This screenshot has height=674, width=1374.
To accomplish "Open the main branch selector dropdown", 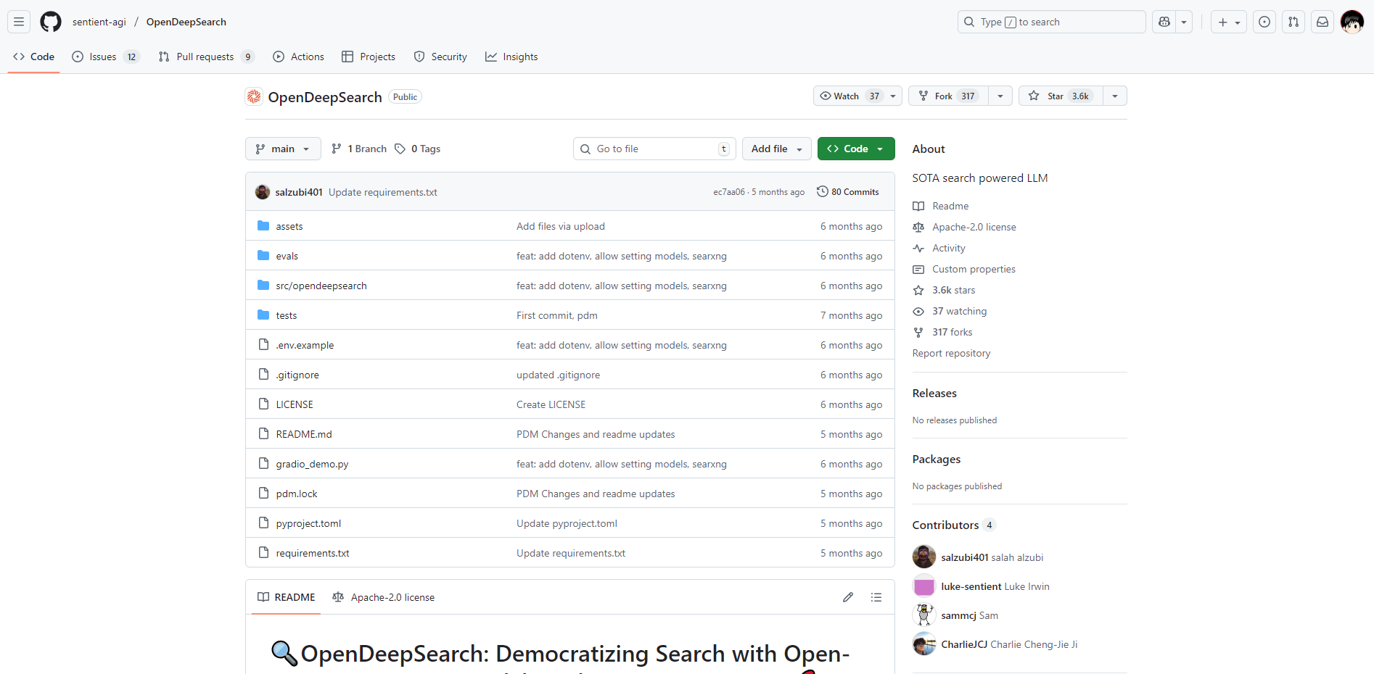I will (x=283, y=149).
